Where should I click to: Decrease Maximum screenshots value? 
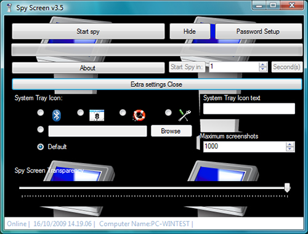pyautogui.click(x=290, y=149)
